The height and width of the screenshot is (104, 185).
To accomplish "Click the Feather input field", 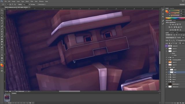I will (x=25, y=5).
